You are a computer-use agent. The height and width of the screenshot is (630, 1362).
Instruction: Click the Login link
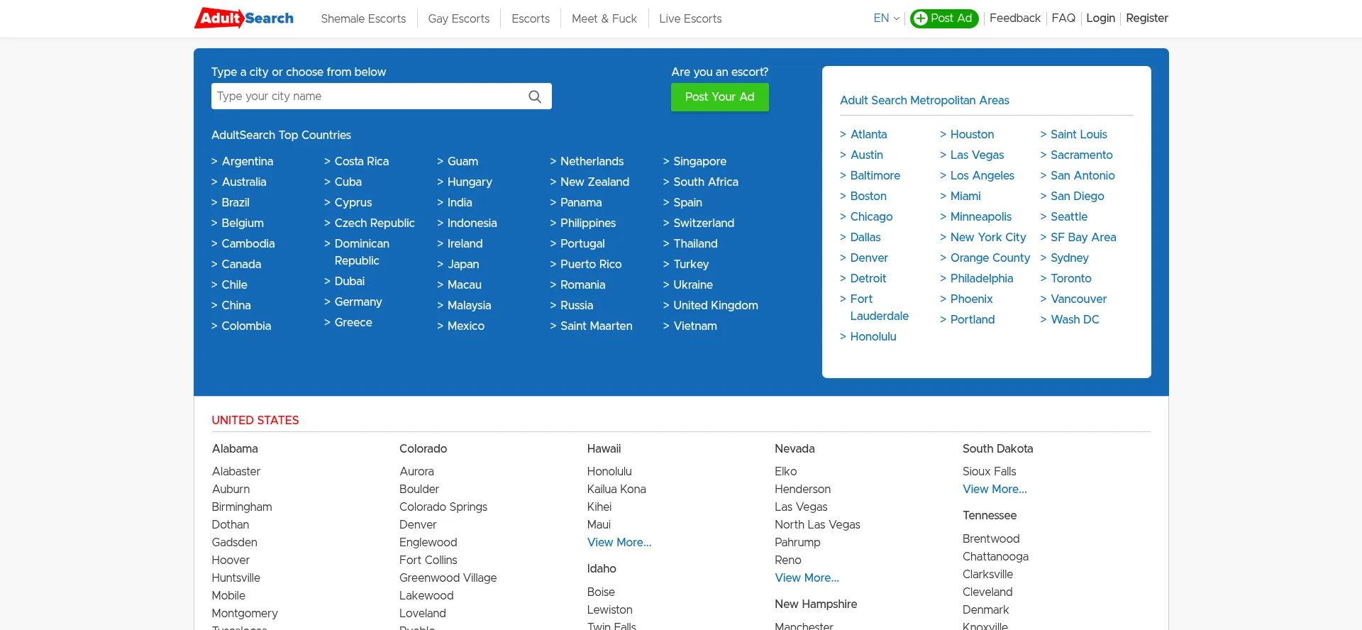click(1100, 18)
